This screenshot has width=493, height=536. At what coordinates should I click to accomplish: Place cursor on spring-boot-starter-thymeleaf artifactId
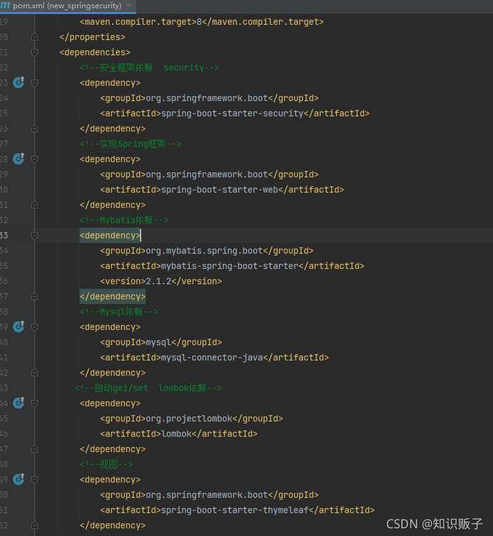click(x=237, y=510)
